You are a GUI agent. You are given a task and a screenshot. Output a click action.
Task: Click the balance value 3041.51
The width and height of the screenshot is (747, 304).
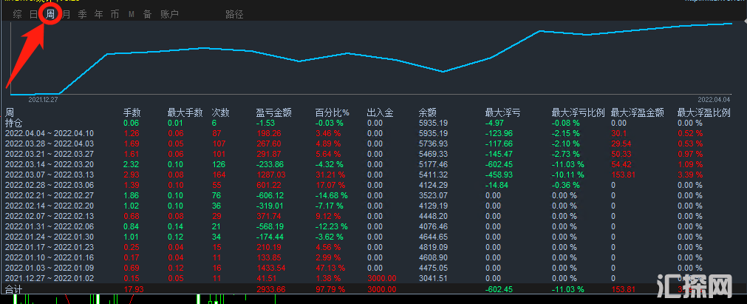tap(434, 278)
